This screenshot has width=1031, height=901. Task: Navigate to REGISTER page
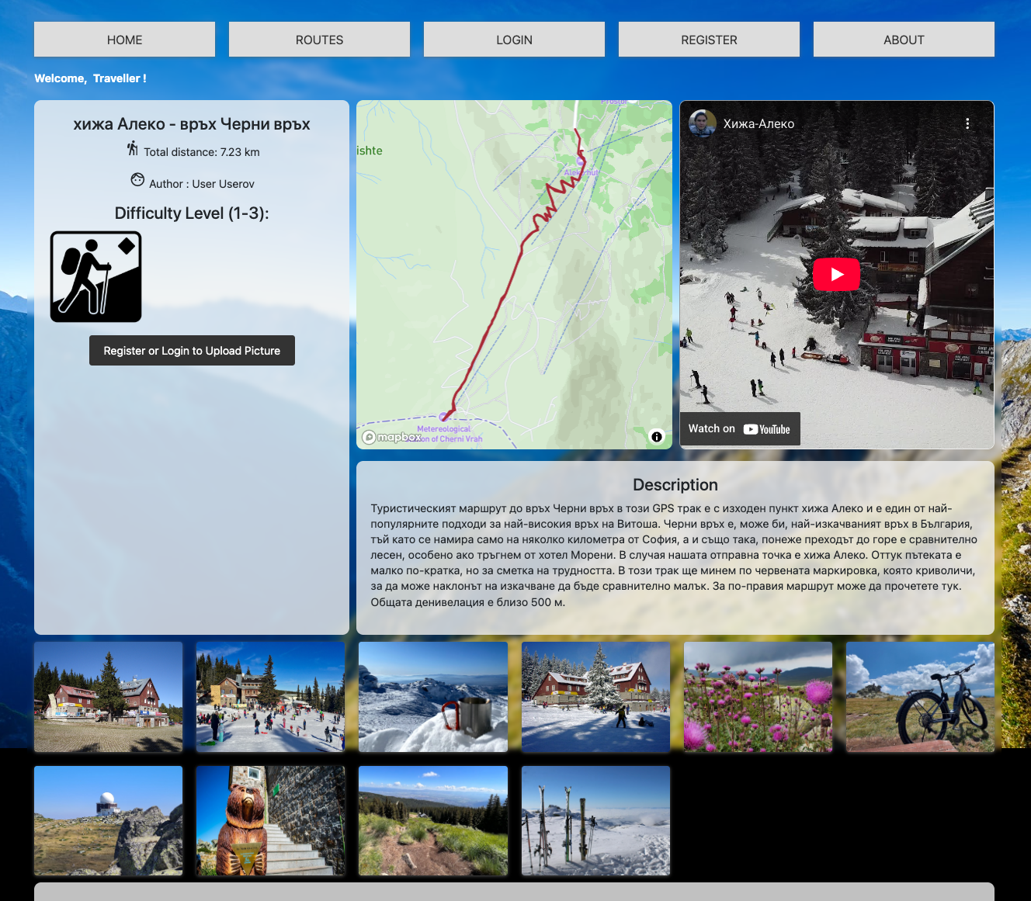709,40
